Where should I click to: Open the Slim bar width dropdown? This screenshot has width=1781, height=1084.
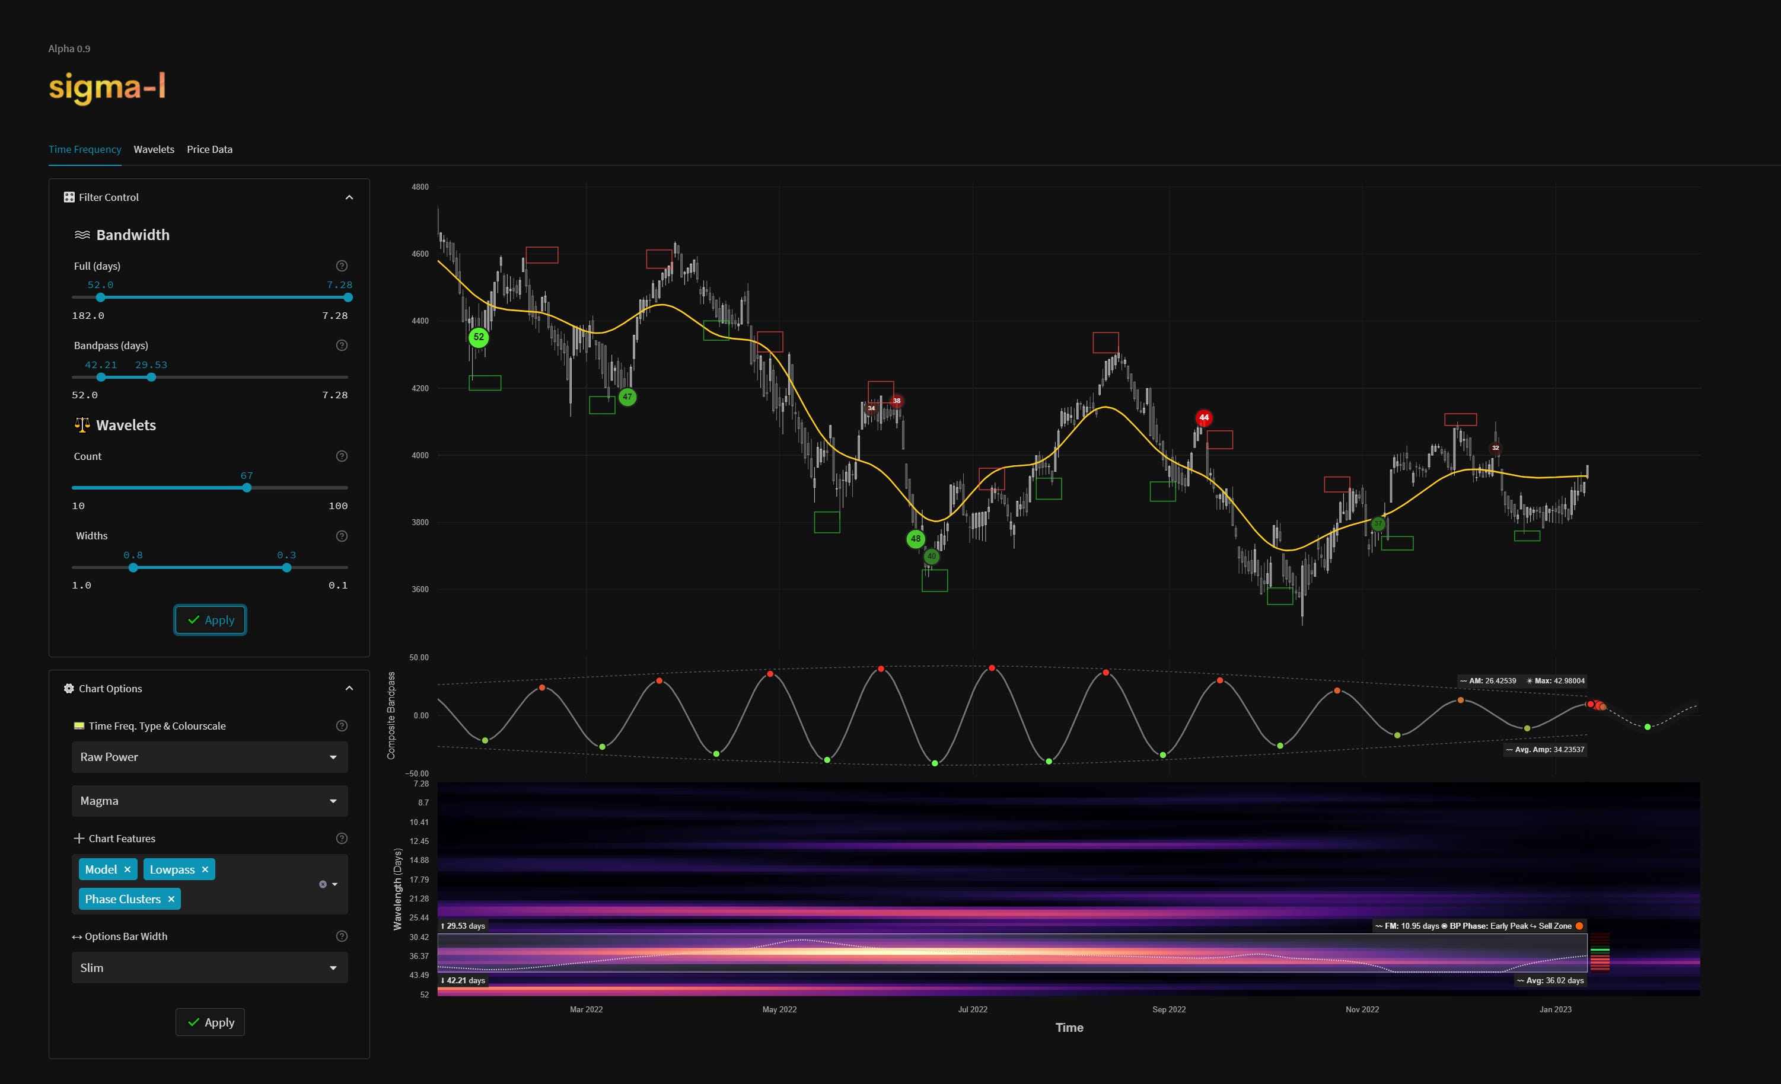click(209, 967)
